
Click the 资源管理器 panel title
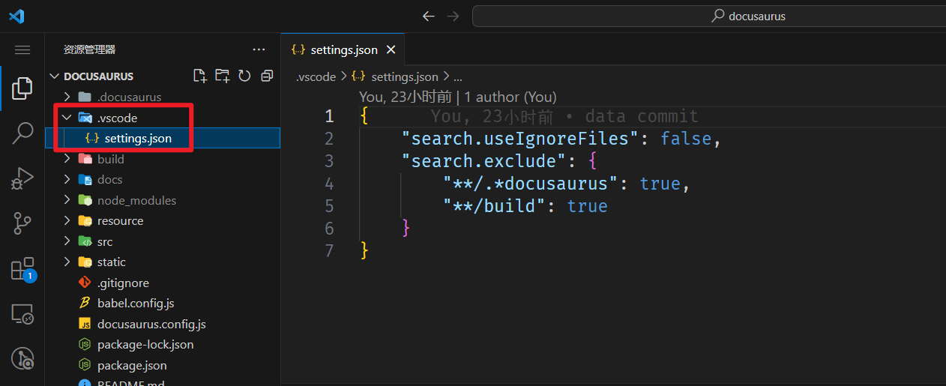pyautogui.click(x=89, y=49)
